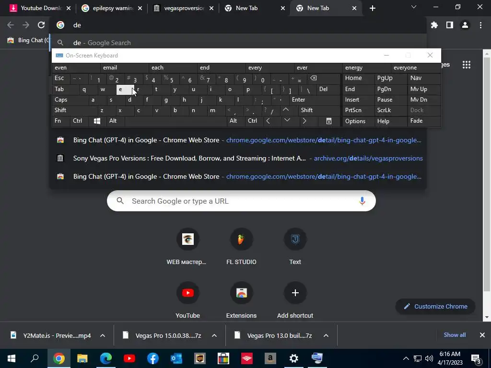491x368 pixels.
Task: Switch to the first New Tab tab
Action: pos(255,8)
